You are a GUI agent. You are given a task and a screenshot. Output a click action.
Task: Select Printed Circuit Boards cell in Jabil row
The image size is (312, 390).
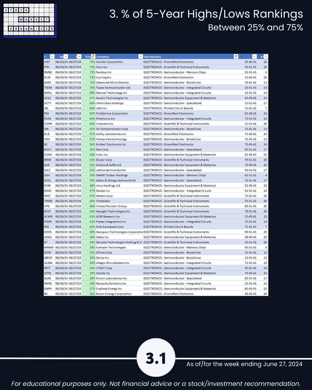168,108
